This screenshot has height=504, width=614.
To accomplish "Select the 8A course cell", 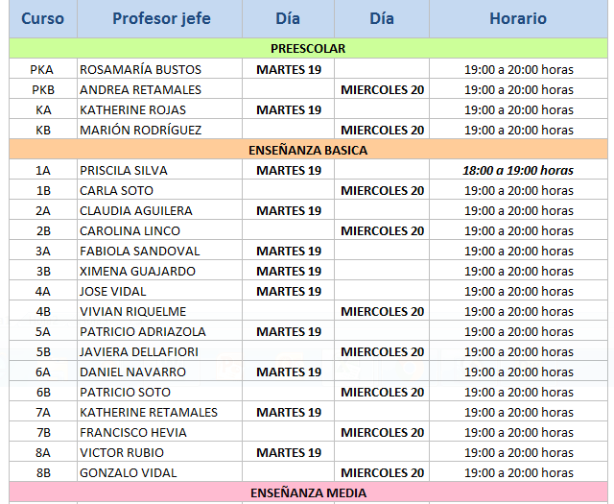I will (43, 452).
